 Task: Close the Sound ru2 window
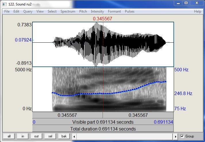(197, 3)
